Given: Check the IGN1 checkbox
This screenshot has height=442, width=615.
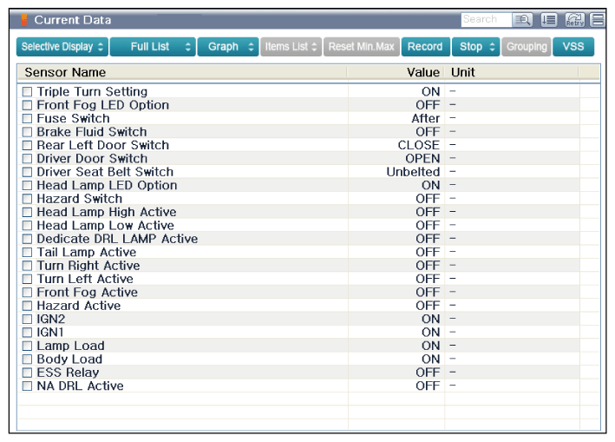Looking at the screenshot, I should (x=27, y=333).
